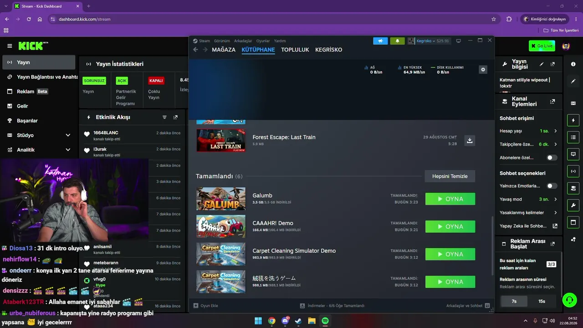Open Hesap yaşı setting chevron

pyautogui.click(x=555, y=131)
